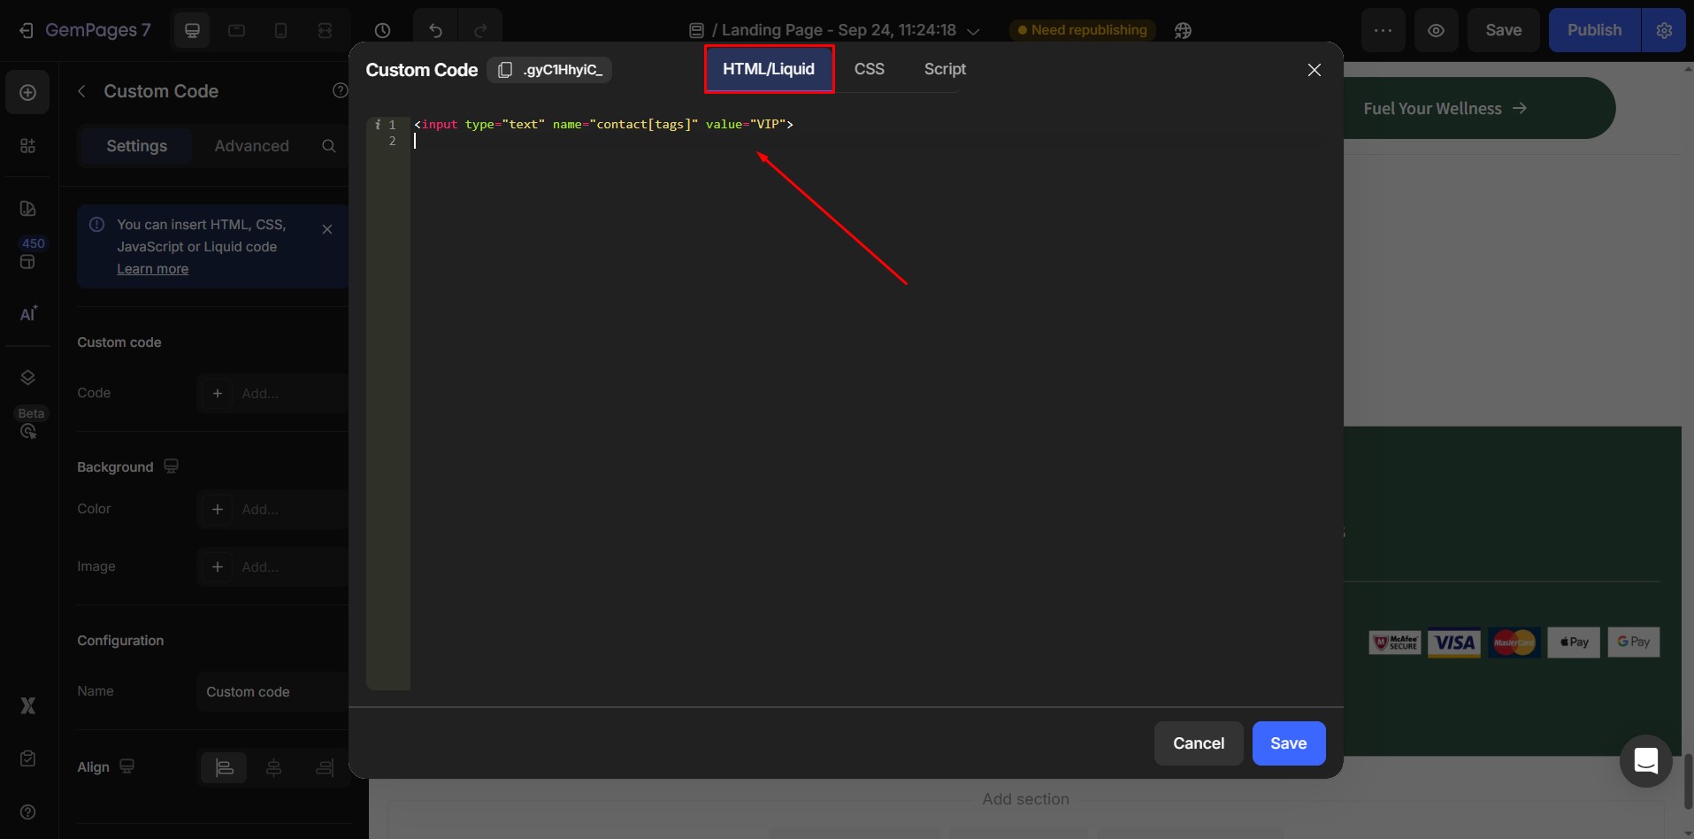1694x839 pixels.
Task: Add a background color swatch
Action: coord(218,509)
